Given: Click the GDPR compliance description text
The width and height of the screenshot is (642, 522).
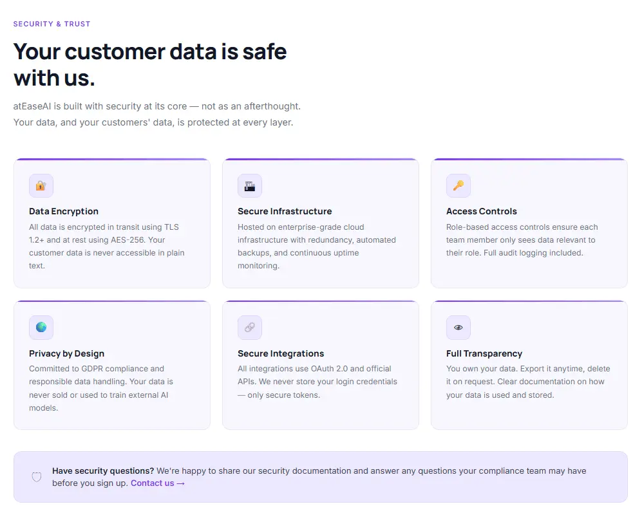Looking at the screenshot, I should coord(101,388).
